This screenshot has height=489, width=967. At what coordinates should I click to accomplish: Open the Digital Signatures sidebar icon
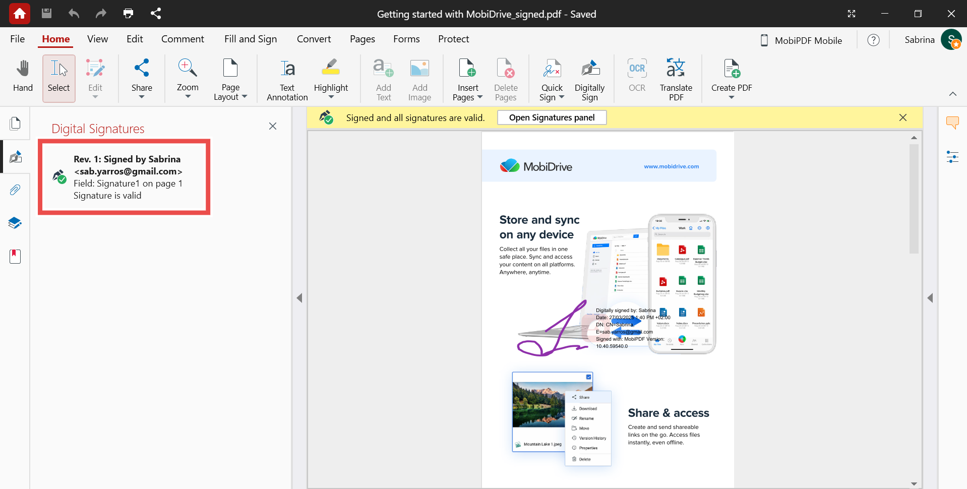(15, 157)
